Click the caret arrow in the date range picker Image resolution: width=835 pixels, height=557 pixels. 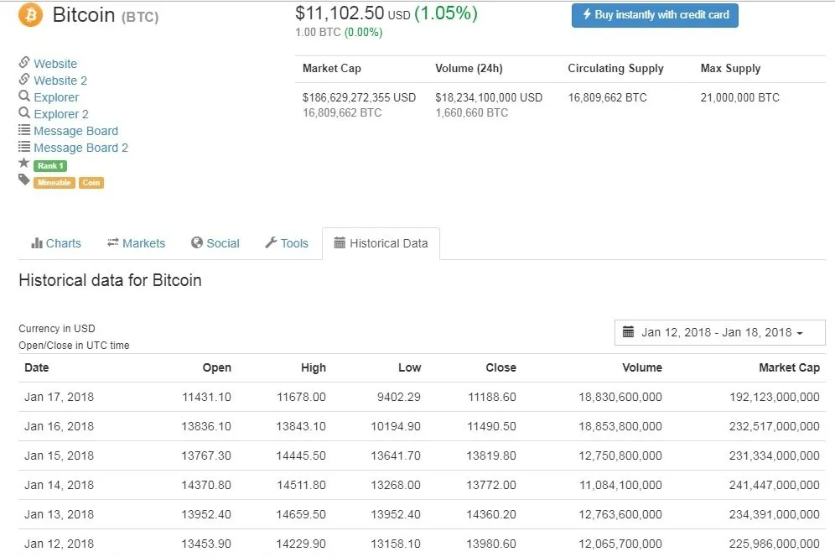coord(799,333)
